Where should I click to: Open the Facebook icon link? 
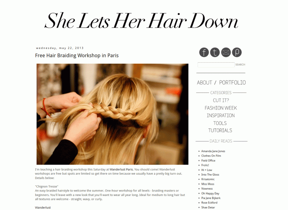click(x=204, y=52)
